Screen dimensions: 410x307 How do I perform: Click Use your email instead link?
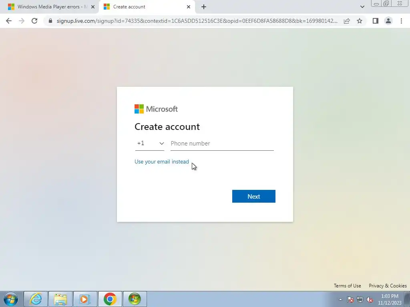coord(162,161)
